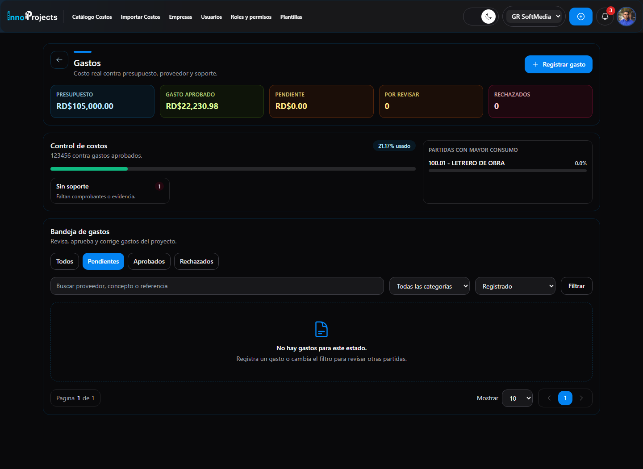Click the Registrar gasto button
Viewport: 643px width, 469px height.
click(559, 64)
